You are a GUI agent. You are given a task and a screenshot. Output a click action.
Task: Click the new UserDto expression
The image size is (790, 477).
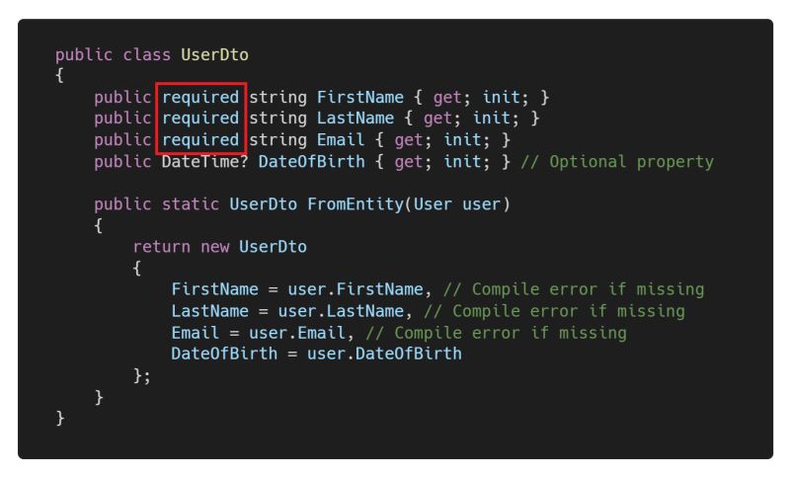coord(254,247)
